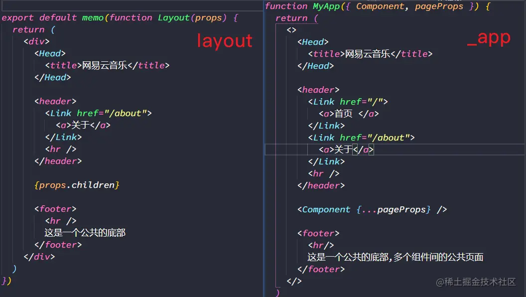Click the '</Head>' closing tag in MyApp pane
This screenshot has width=526, height=297.
[316, 66]
